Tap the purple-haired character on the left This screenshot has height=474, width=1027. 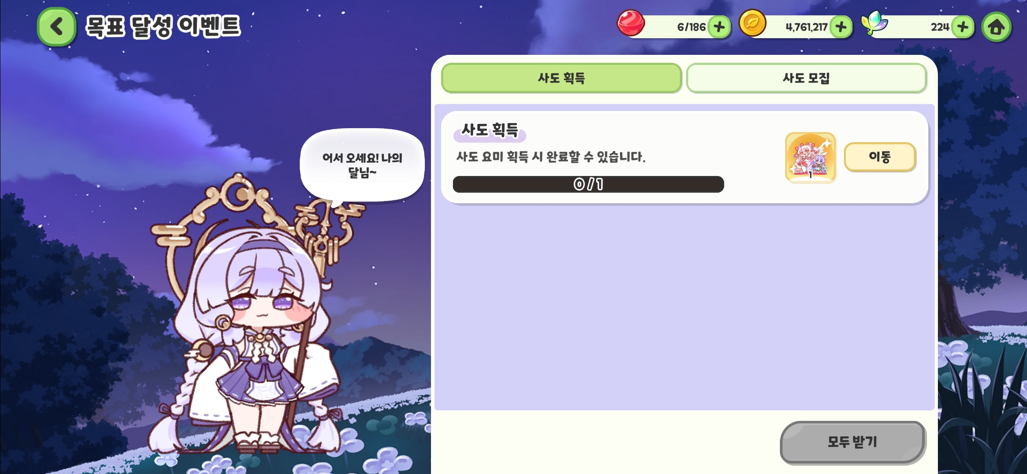[255, 316]
